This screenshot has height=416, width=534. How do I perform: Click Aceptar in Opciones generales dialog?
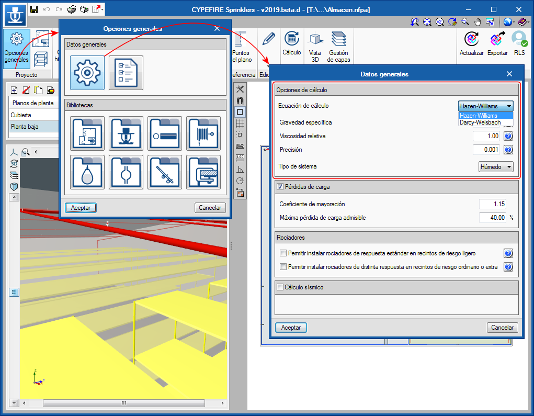click(81, 208)
